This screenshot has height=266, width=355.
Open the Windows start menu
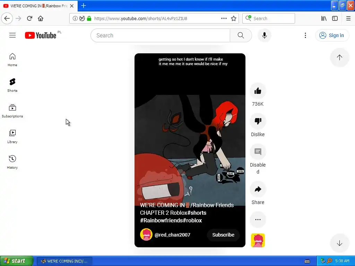point(16,261)
